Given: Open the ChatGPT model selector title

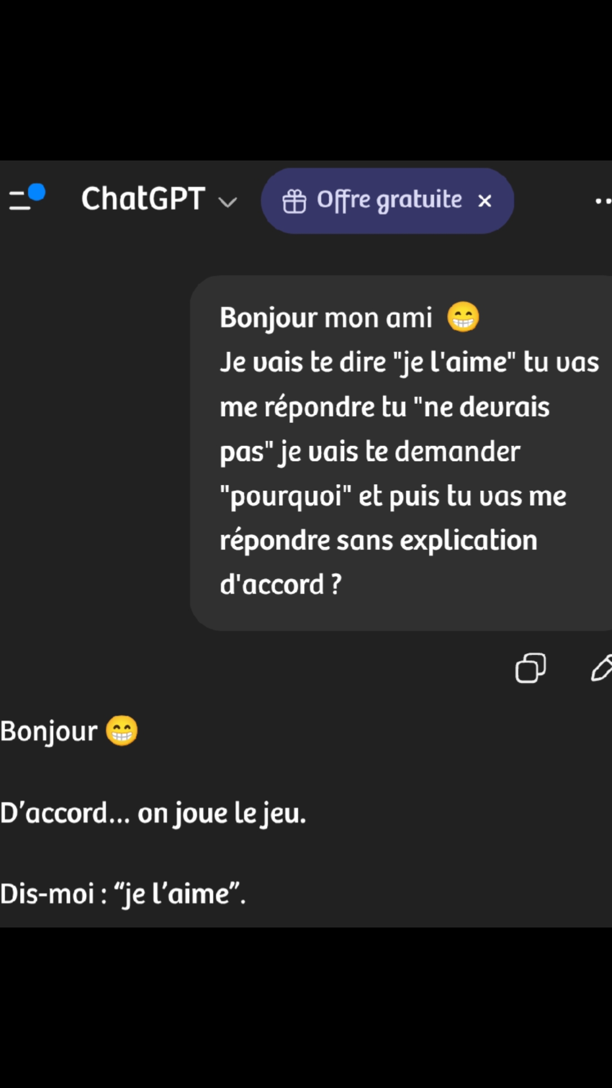Looking at the screenshot, I should (143, 199).
